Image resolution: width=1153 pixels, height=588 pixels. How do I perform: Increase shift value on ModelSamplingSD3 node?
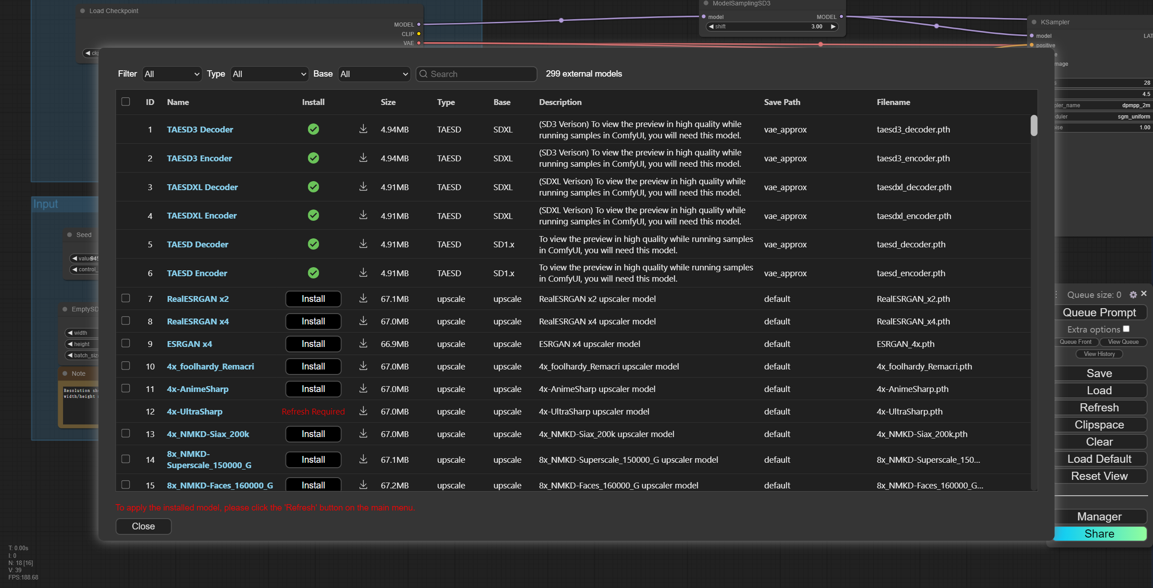(833, 27)
